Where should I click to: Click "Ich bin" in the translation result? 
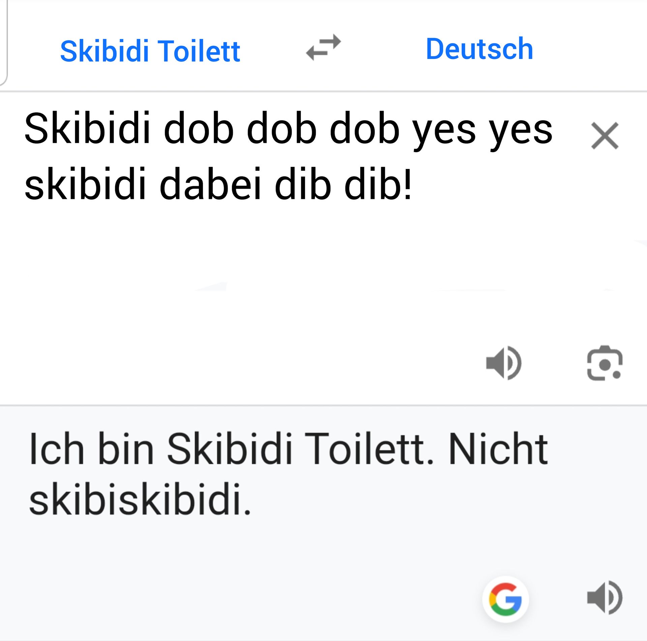92,449
